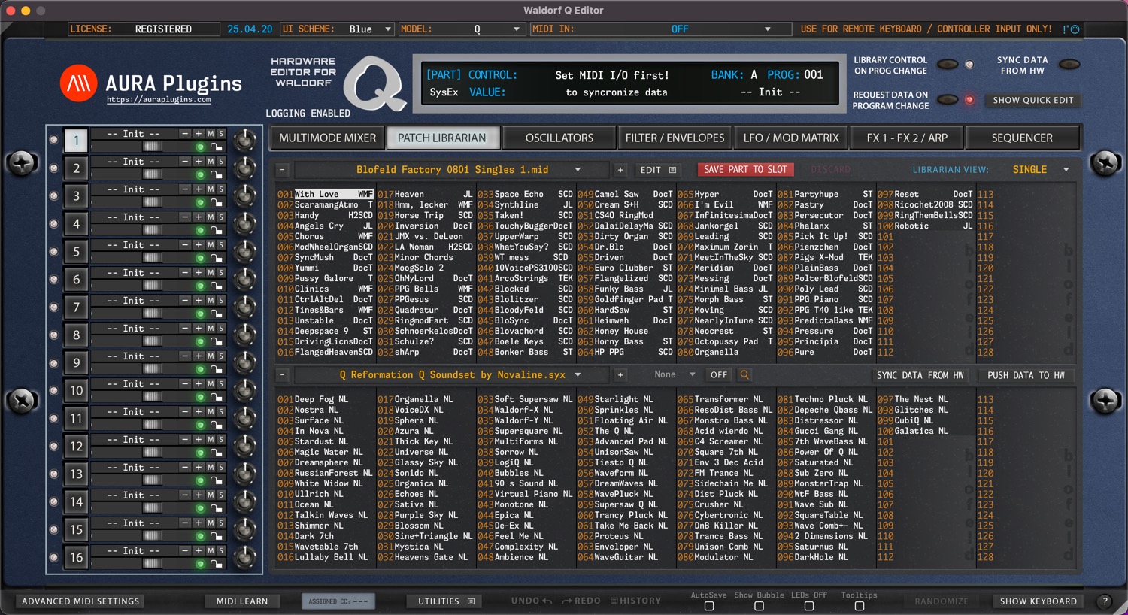Toggle the round radio button beside part 9
This screenshot has width=1128, height=615.
pos(53,362)
